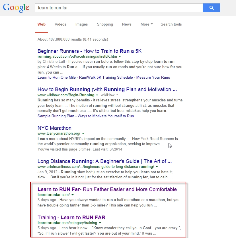Image resolution: width=236 pixels, height=238 pixels.
Task: Open 'Sample Running Plan' sitelink
Action: [x=56, y=116]
